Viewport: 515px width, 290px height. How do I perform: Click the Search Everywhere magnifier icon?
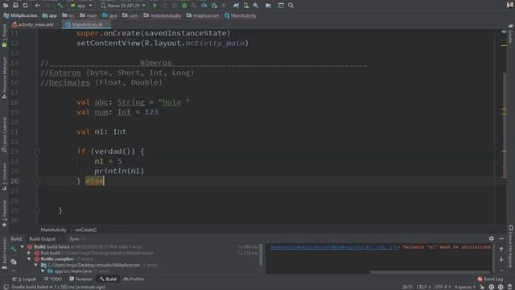290,6
